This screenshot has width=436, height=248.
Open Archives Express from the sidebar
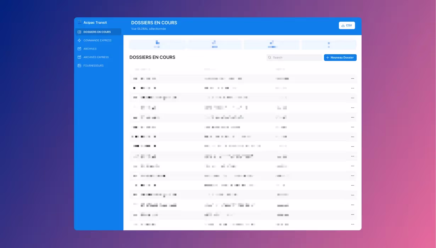tap(96, 57)
